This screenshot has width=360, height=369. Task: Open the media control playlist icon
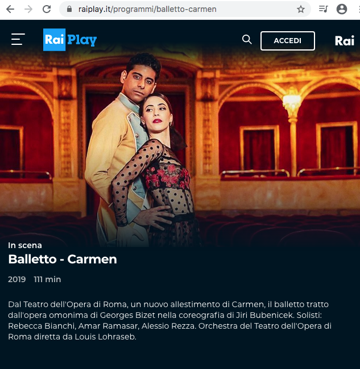pos(323,9)
